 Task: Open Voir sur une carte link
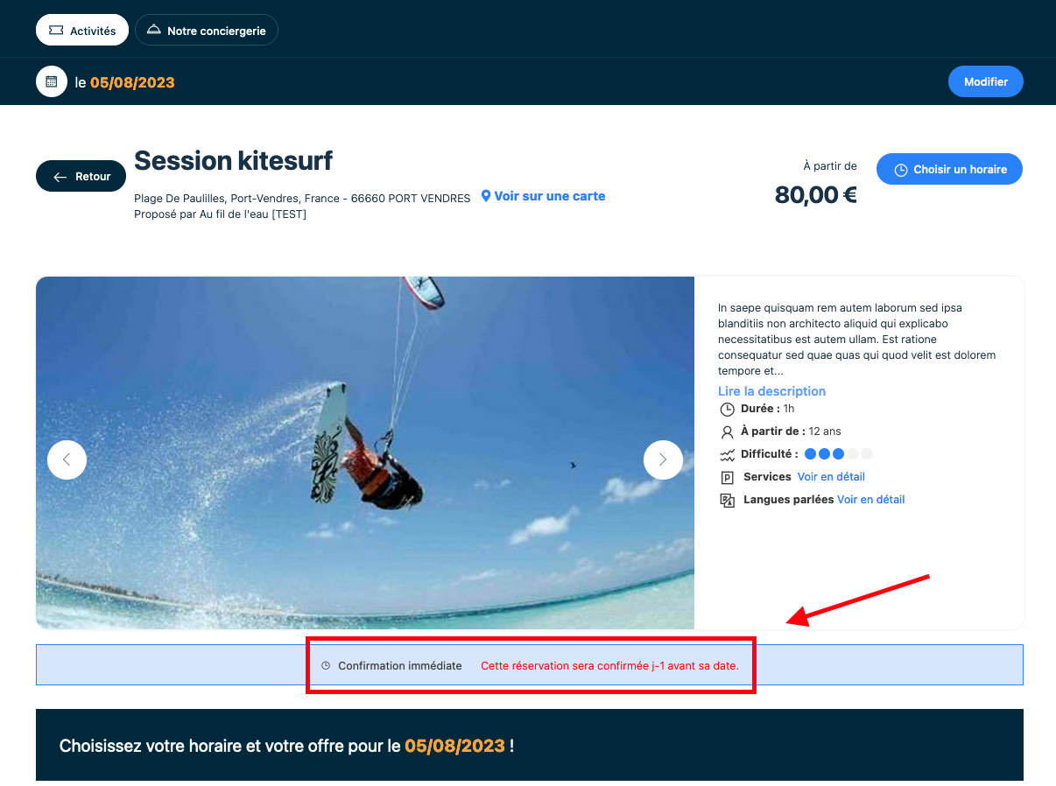pyautogui.click(x=550, y=196)
